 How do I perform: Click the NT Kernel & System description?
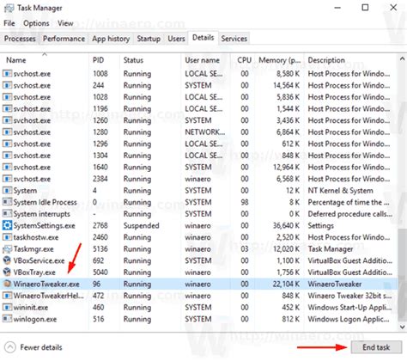point(340,191)
